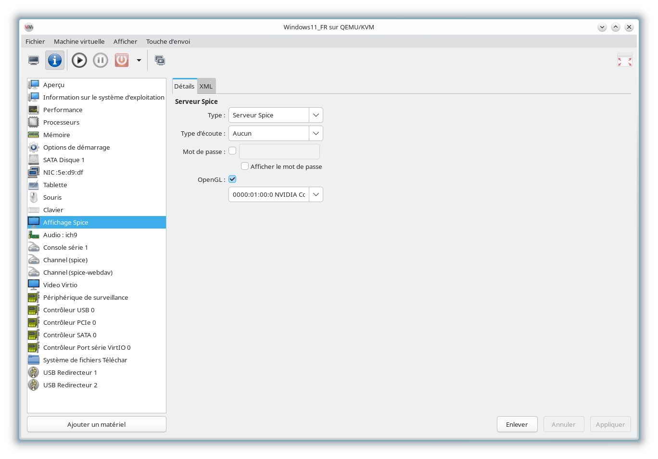Select Contrôleur USB 0 icon
The height and width of the screenshot is (459, 658).
[x=34, y=310]
